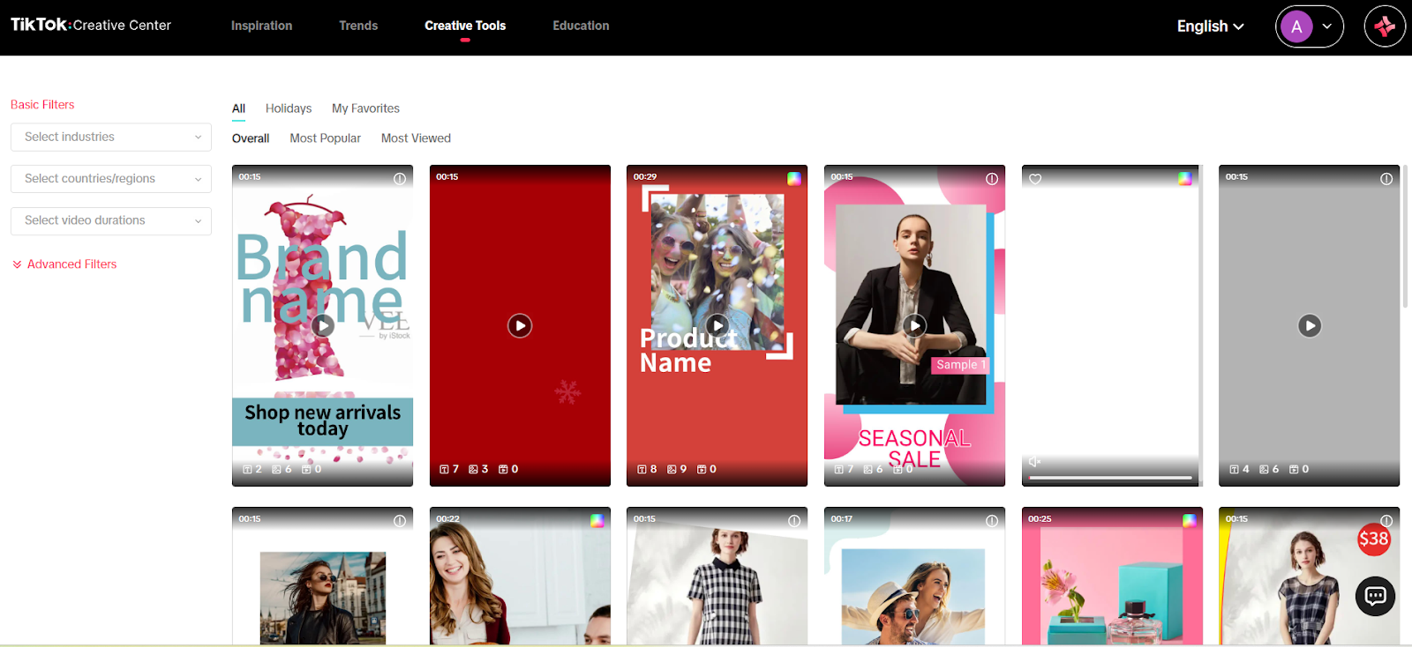Unmute the white template video preview
Image resolution: width=1412 pixels, height=647 pixels.
1034,462
